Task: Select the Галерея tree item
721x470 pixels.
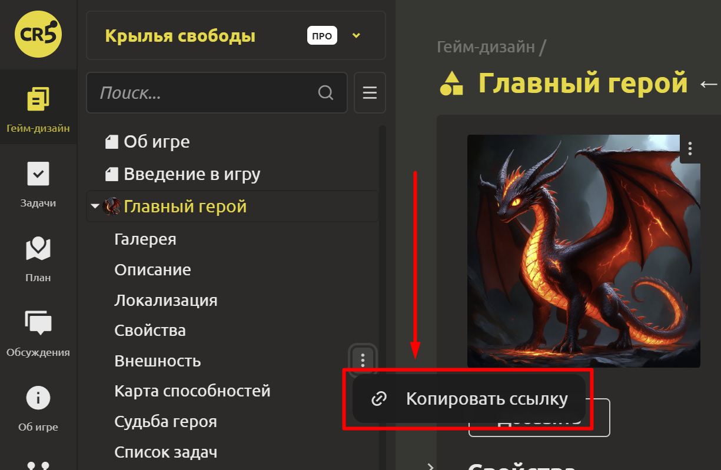Action: [x=145, y=239]
